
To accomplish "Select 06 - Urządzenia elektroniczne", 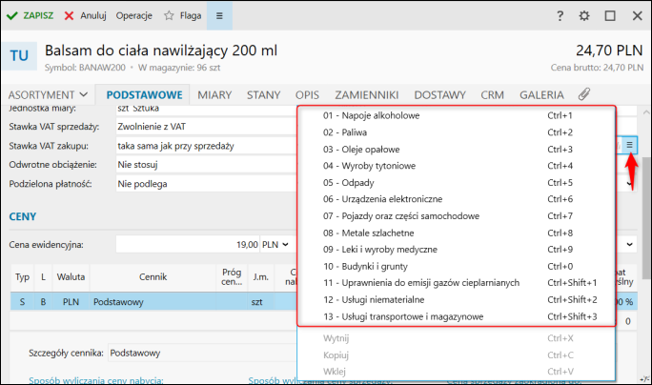I will pyautogui.click(x=457, y=199).
